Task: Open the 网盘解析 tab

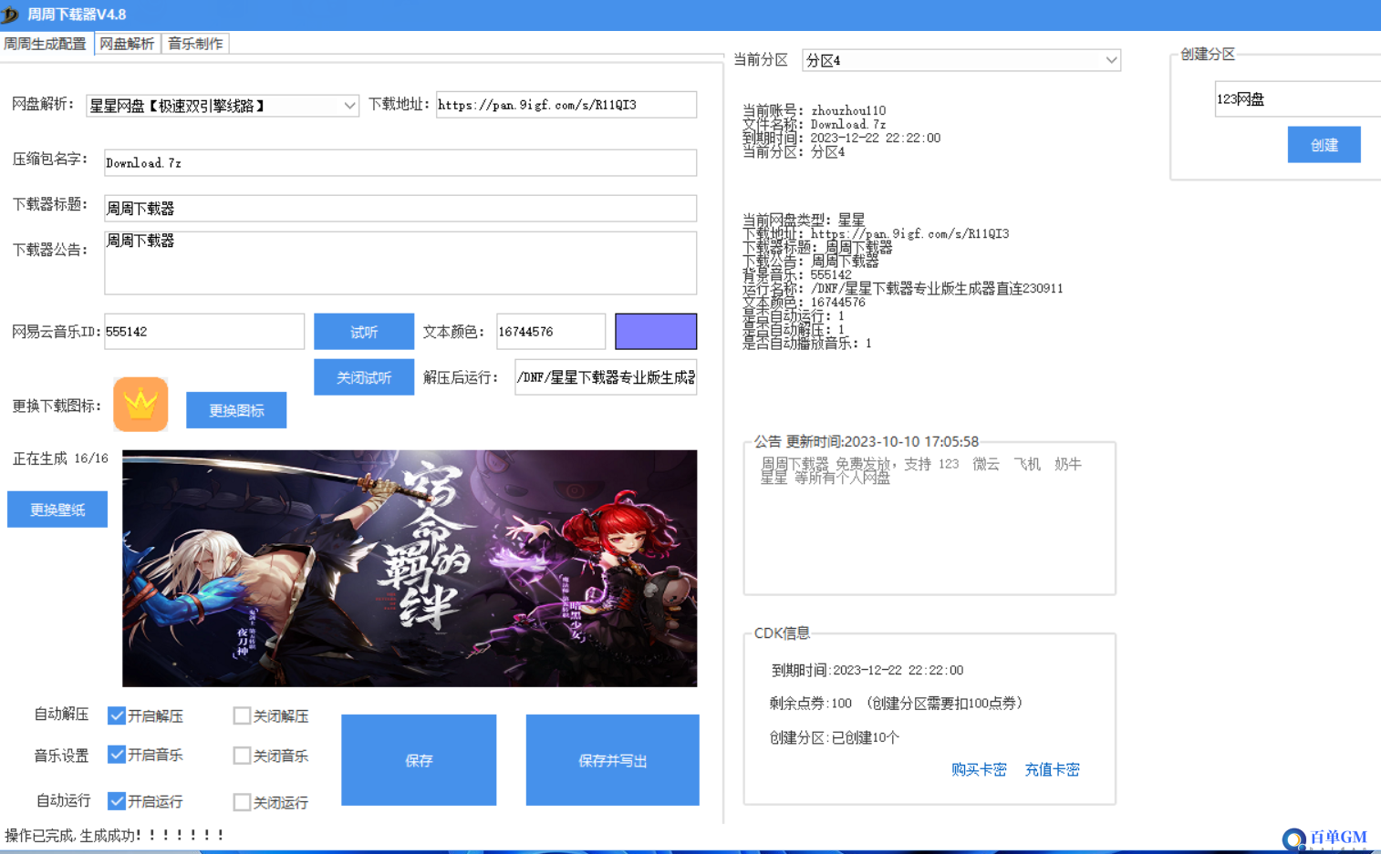Action: click(x=127, y=44)
